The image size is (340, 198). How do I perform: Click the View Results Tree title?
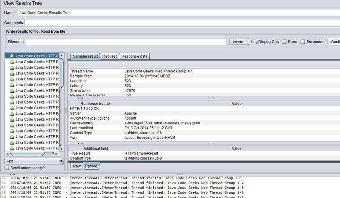coord(23,3)
